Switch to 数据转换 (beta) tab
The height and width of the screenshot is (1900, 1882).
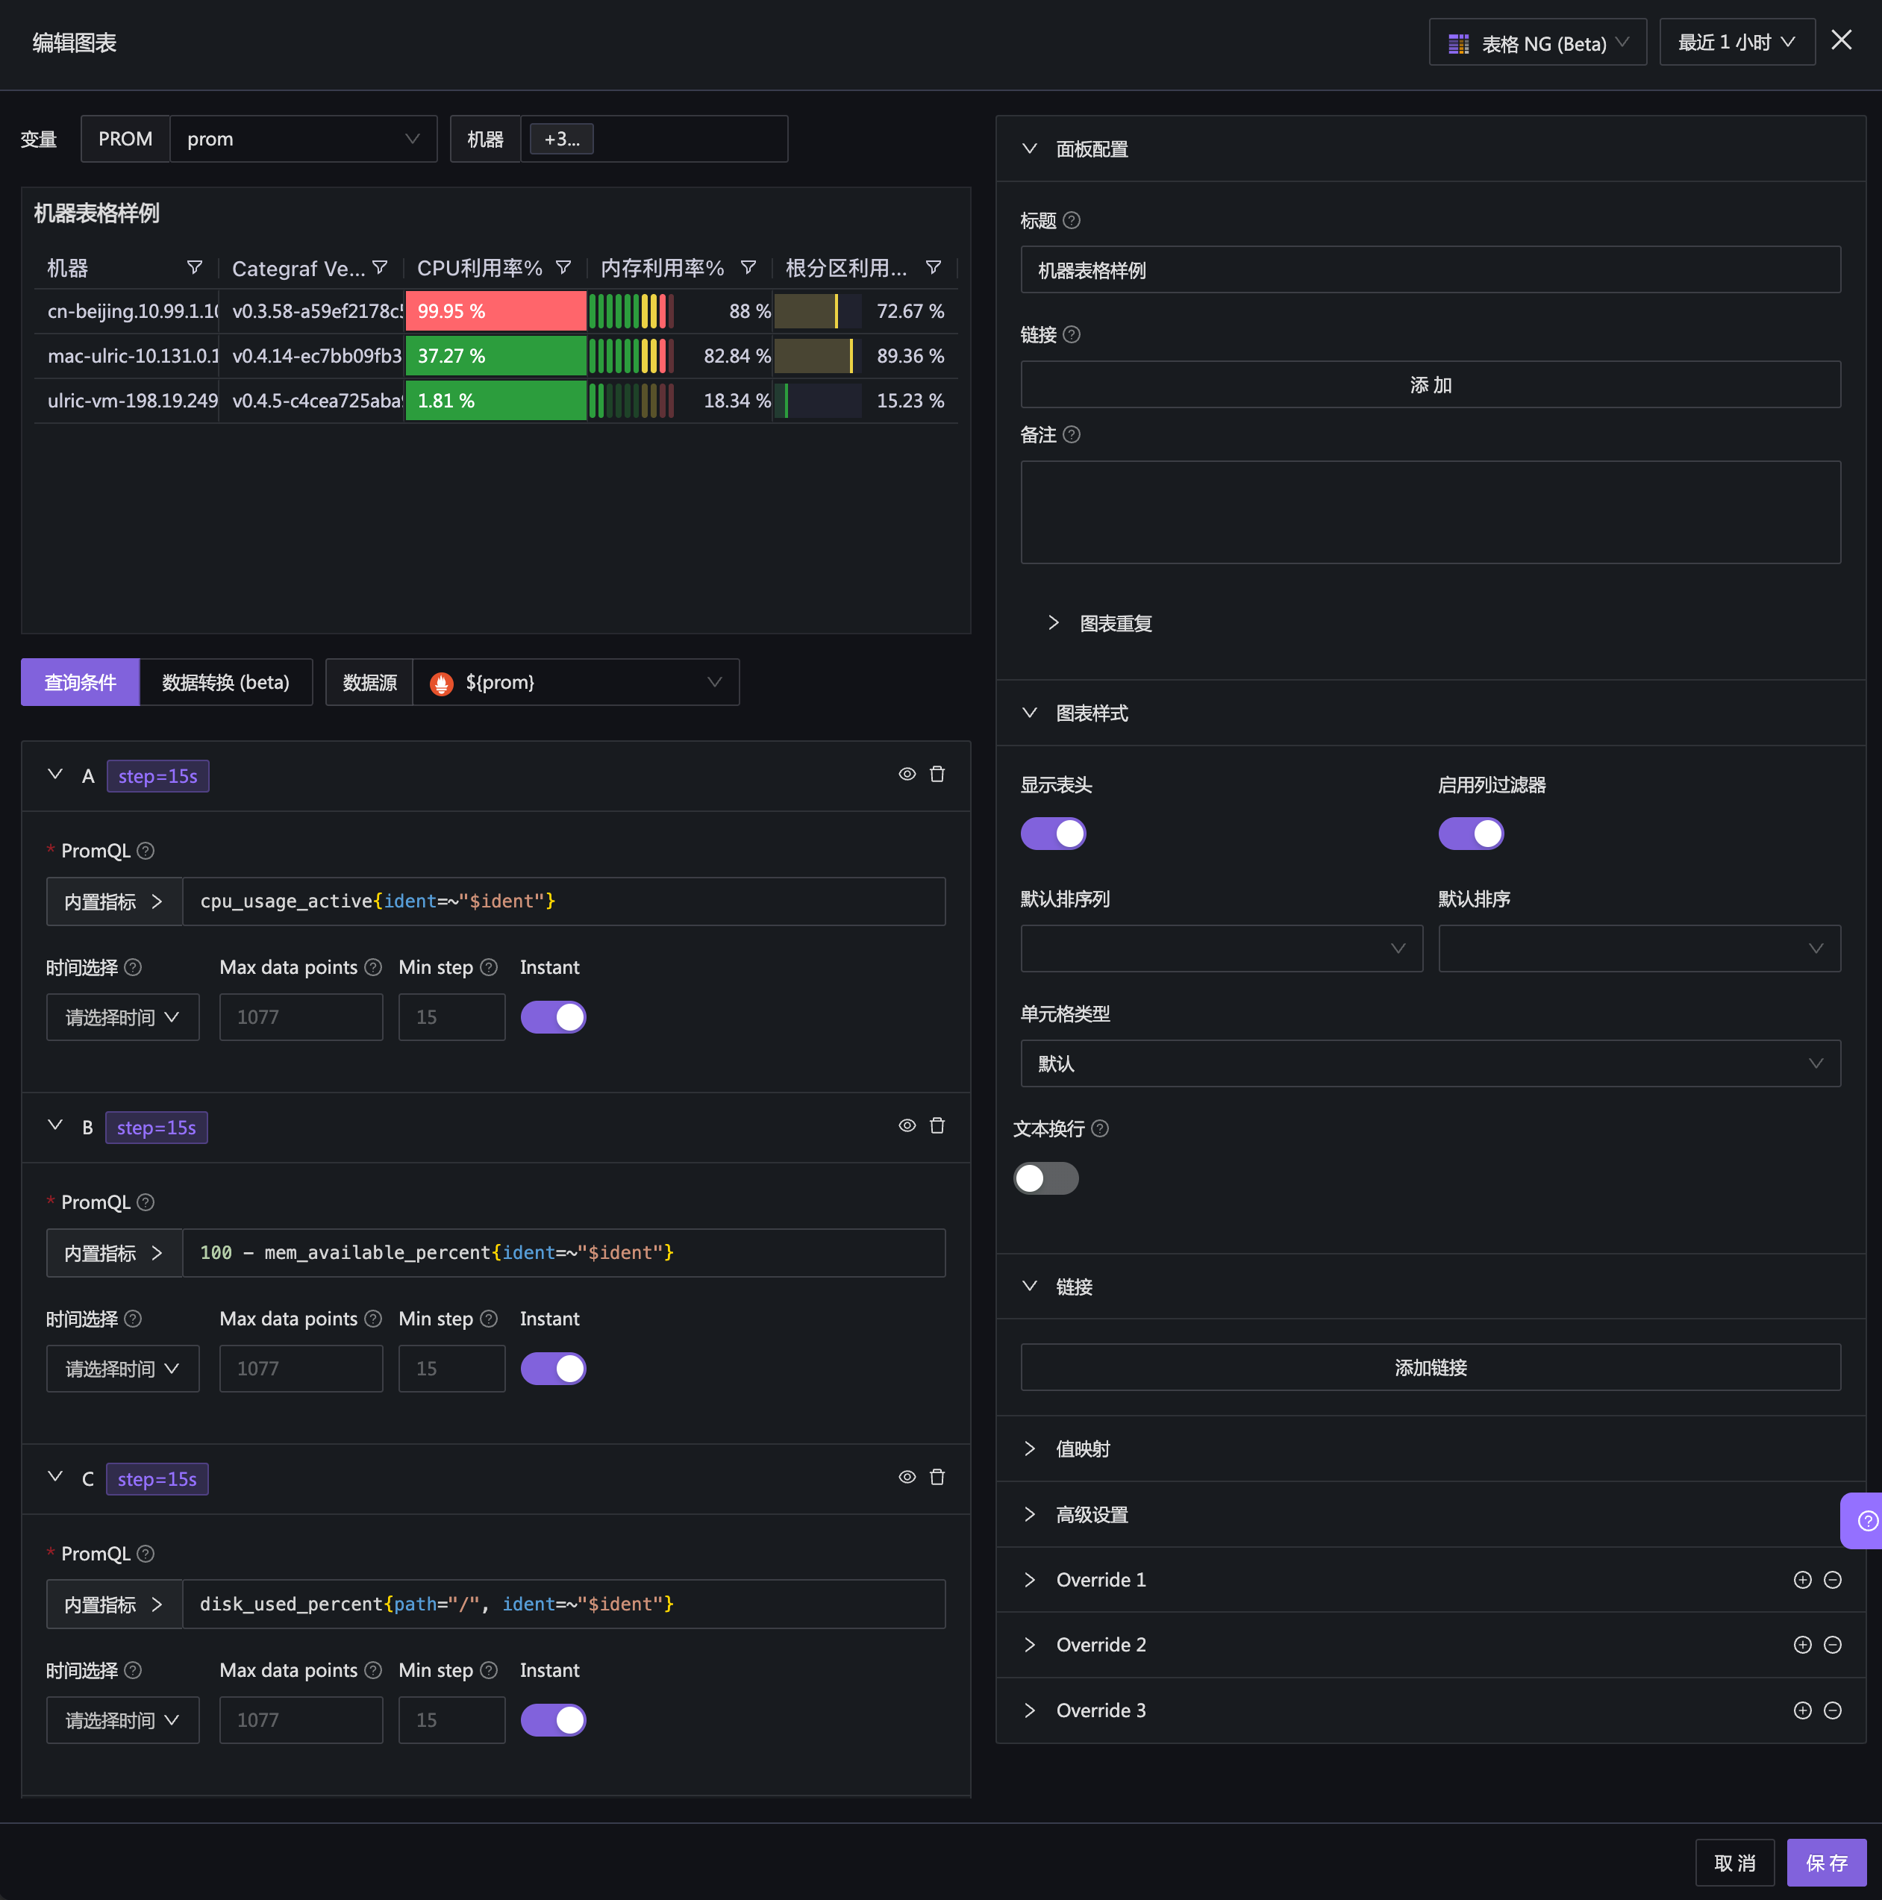pyautogui.click(x=225, y=683)
